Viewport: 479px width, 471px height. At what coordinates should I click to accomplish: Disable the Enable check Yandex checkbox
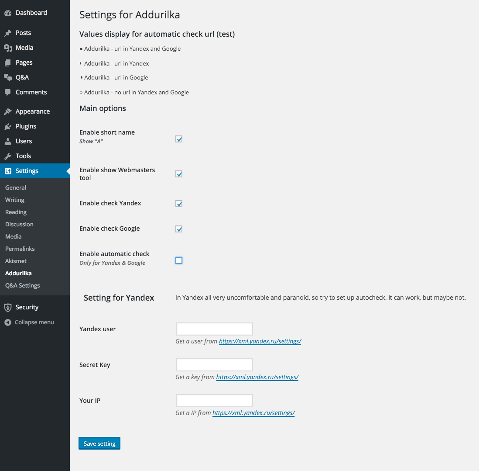click(179, 204)
